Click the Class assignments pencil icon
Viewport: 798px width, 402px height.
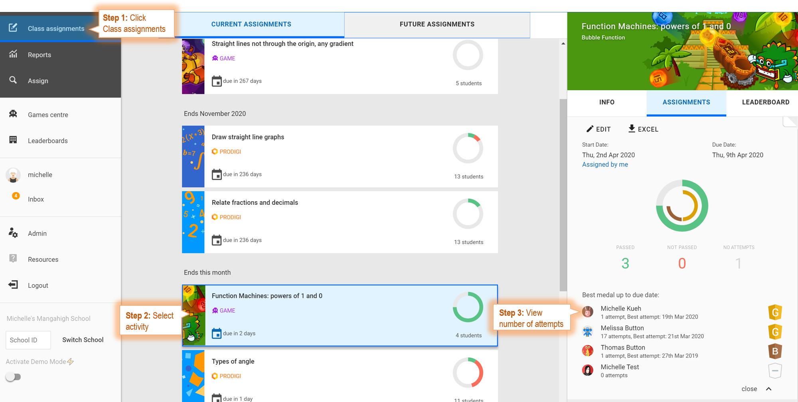pos(13,28)
